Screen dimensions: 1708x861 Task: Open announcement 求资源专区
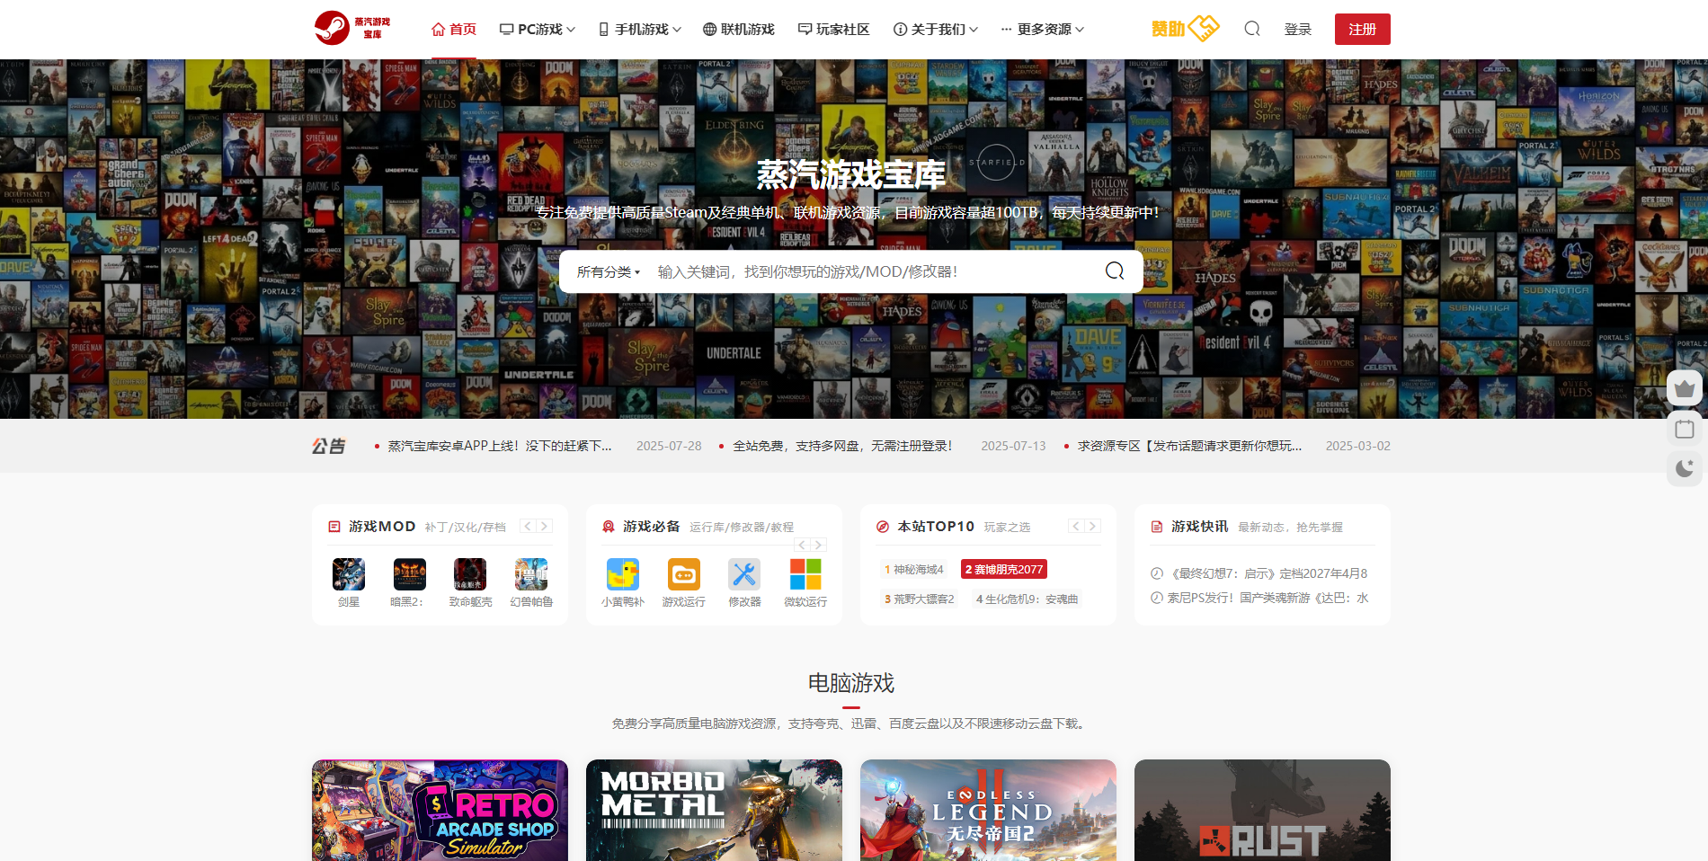(x=1189, y=446)
